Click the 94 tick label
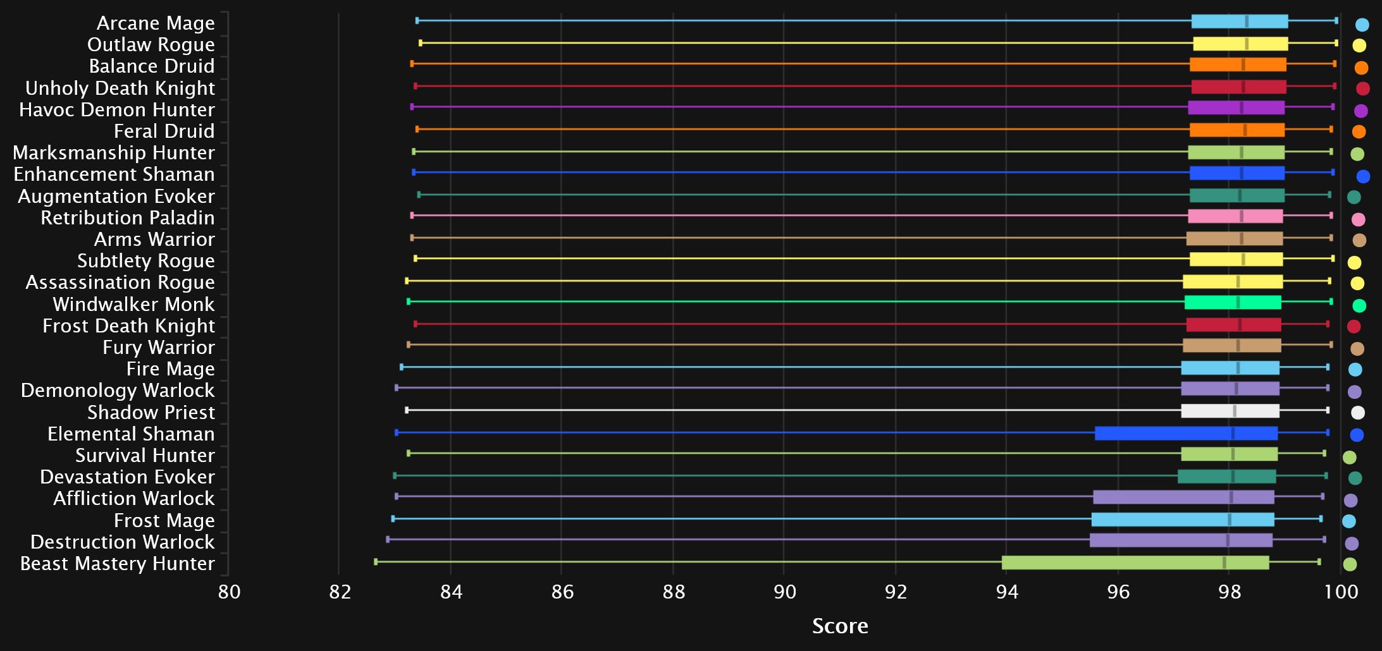Viewport: 1382px width, 651px height. [x=1007, y=592]
